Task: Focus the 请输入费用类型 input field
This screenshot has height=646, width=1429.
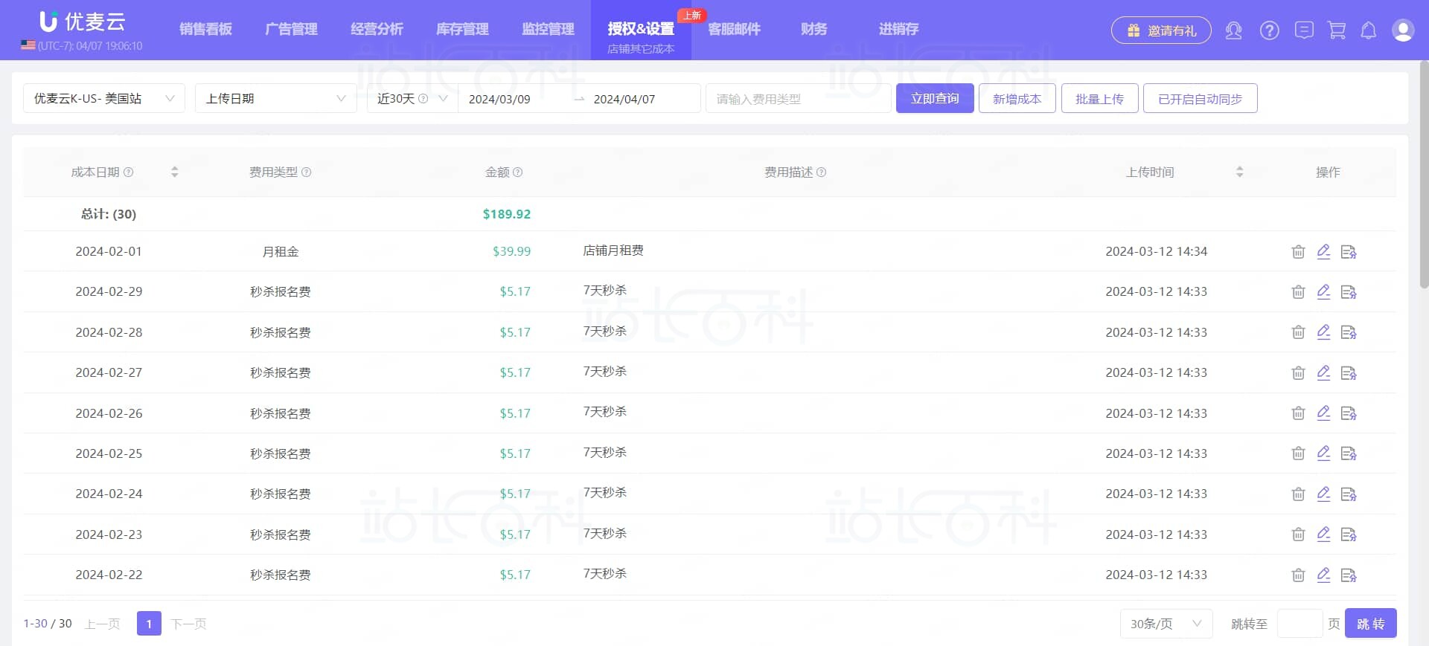Action: point(798,99)
